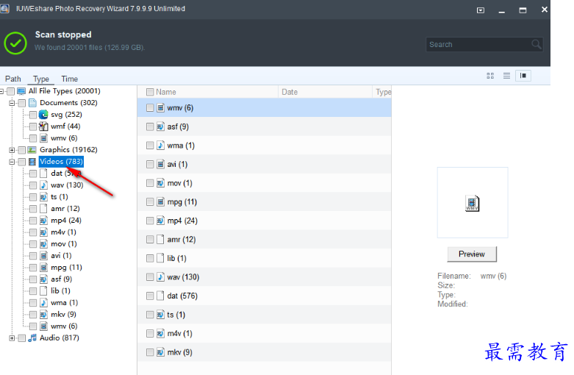
Task: Select mkv (9) under Videos in tree
Action: point(64,314)
